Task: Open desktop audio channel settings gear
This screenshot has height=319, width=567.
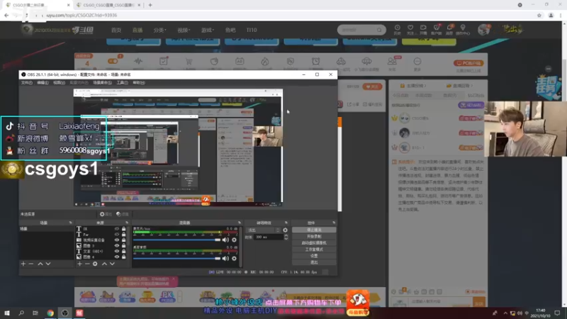Action: tap(235, 258)
